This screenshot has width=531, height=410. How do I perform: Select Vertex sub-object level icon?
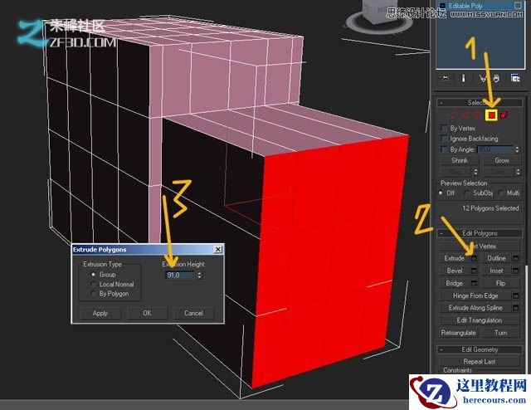tap(451, 115)
